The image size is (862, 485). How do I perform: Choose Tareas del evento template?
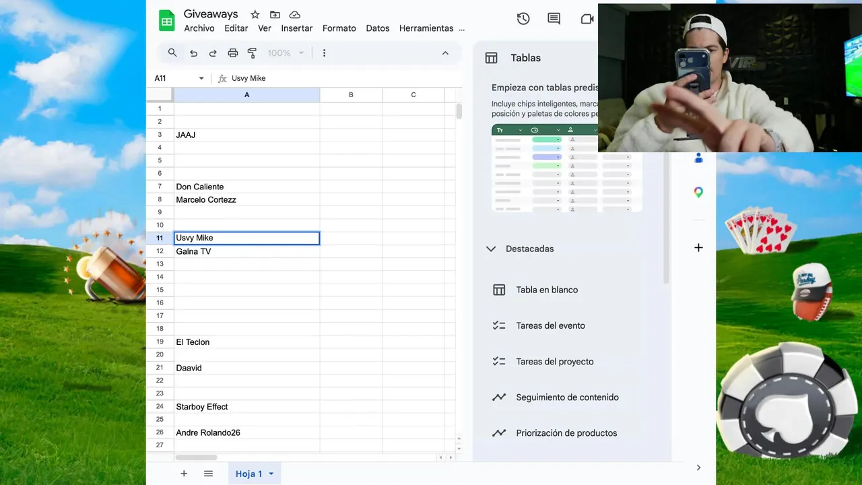pos(550,325)
